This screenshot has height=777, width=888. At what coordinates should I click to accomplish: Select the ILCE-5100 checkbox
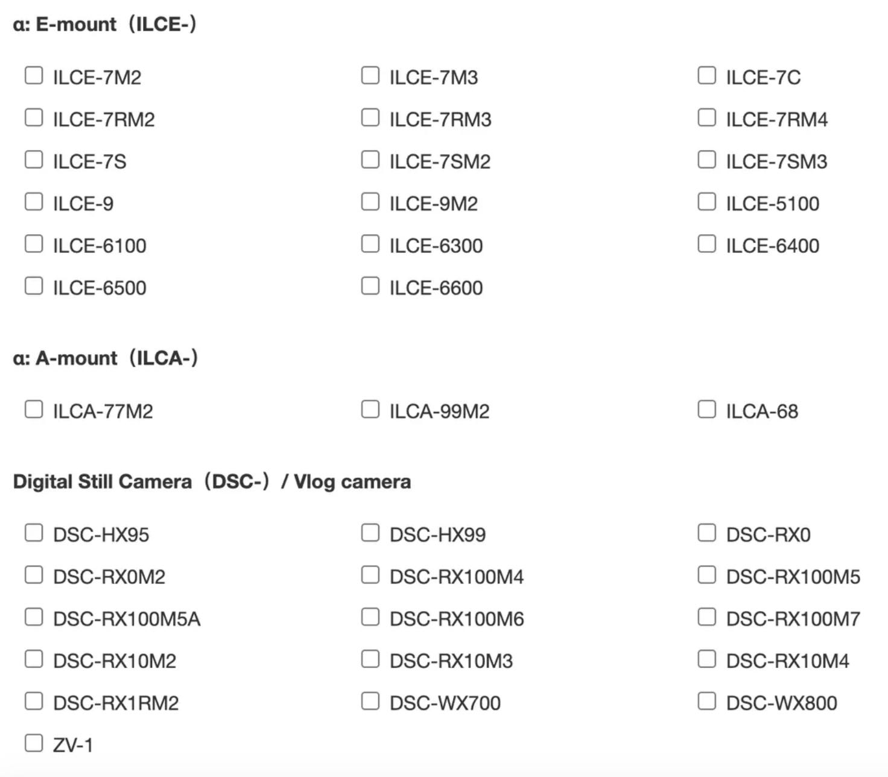pos(706,201)
